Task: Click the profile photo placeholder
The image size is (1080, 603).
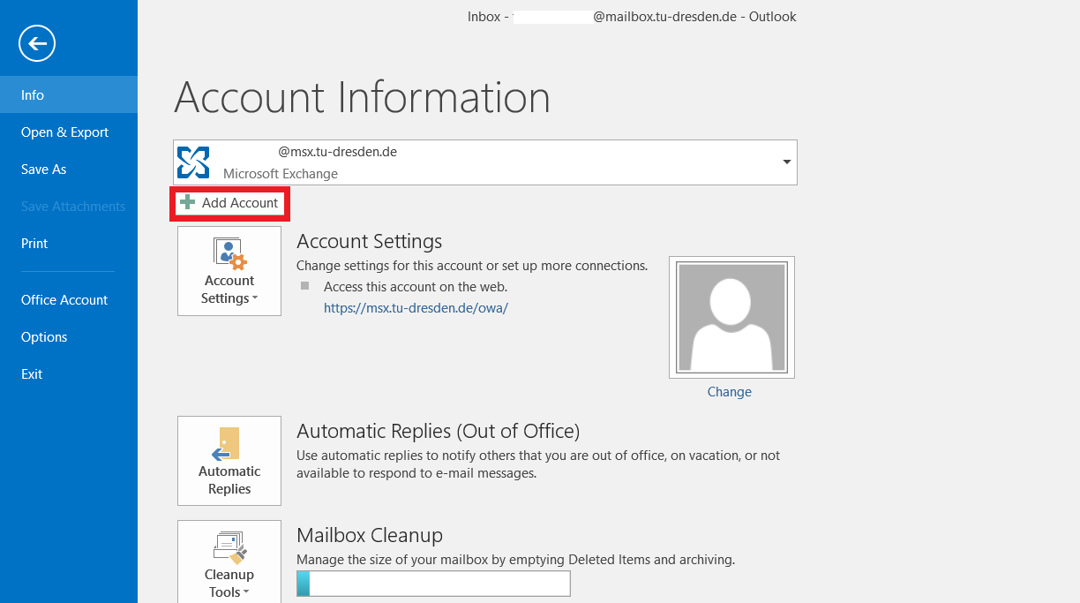Action: click(731, 318)
